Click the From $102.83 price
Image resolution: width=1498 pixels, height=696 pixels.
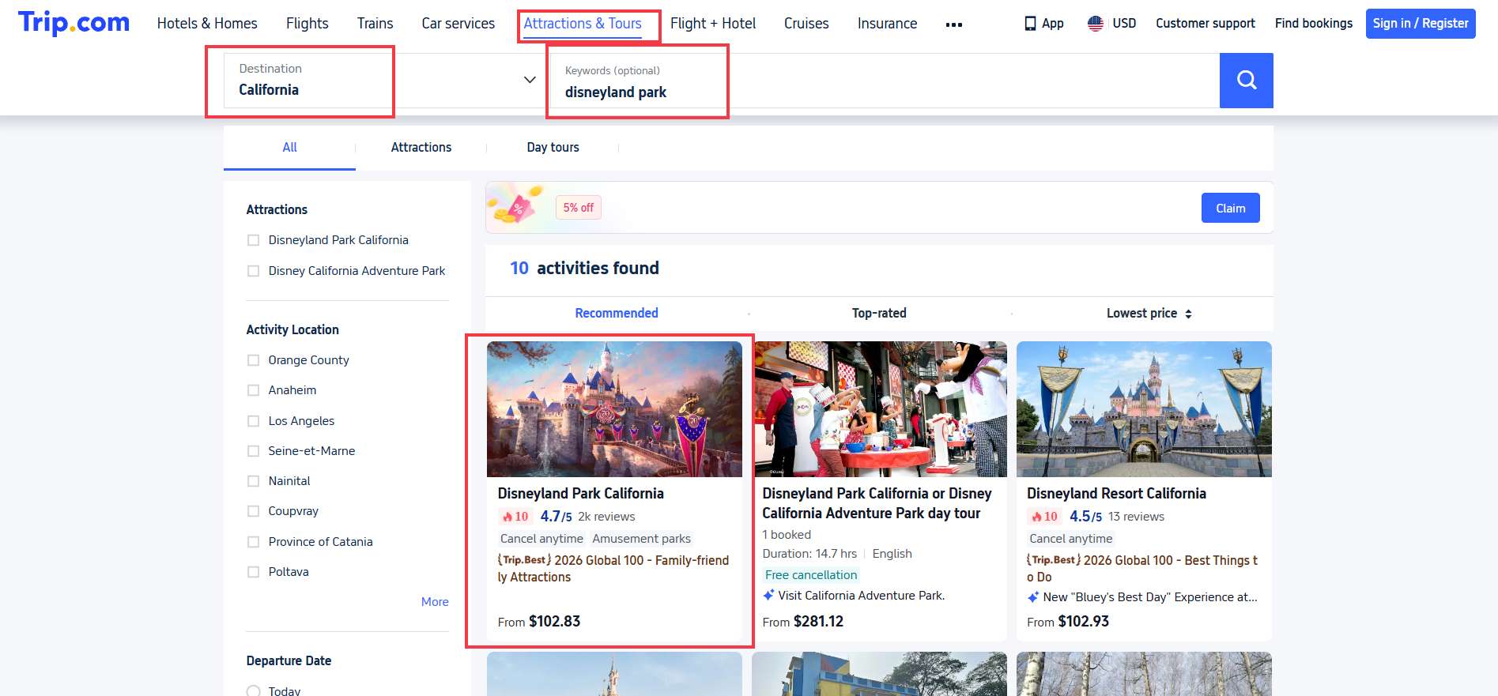click(538, 622)
